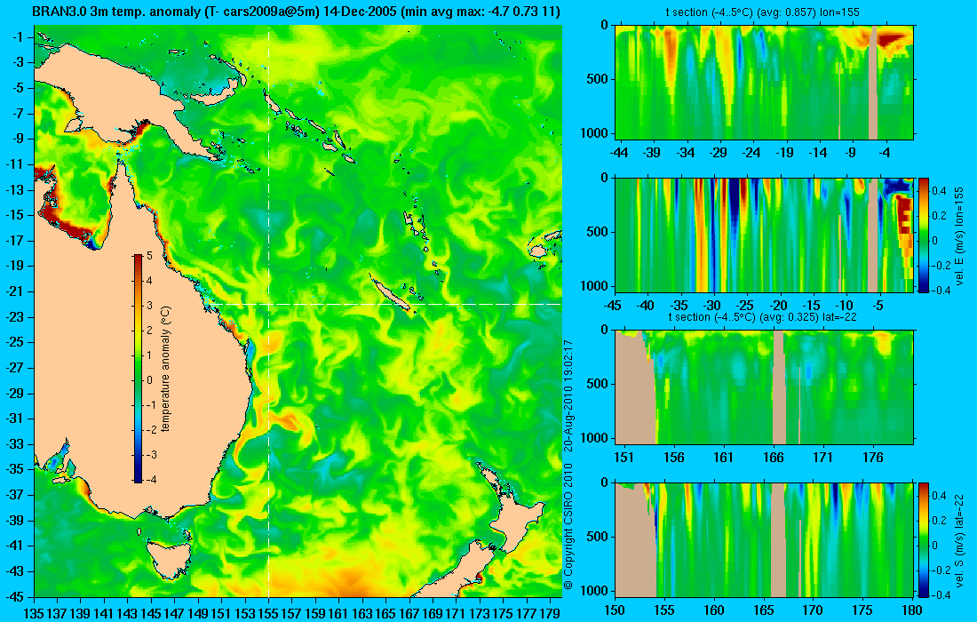Click the '20-Aug-2010 19:02:17' timestamp
Viewport: 977px width, 622px height.
tap(568, 395)
